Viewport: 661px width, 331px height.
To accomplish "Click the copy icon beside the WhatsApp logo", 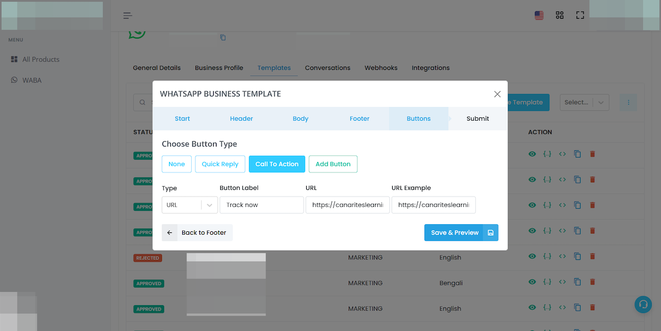I will pyautogui.click(x=223, y=37).
